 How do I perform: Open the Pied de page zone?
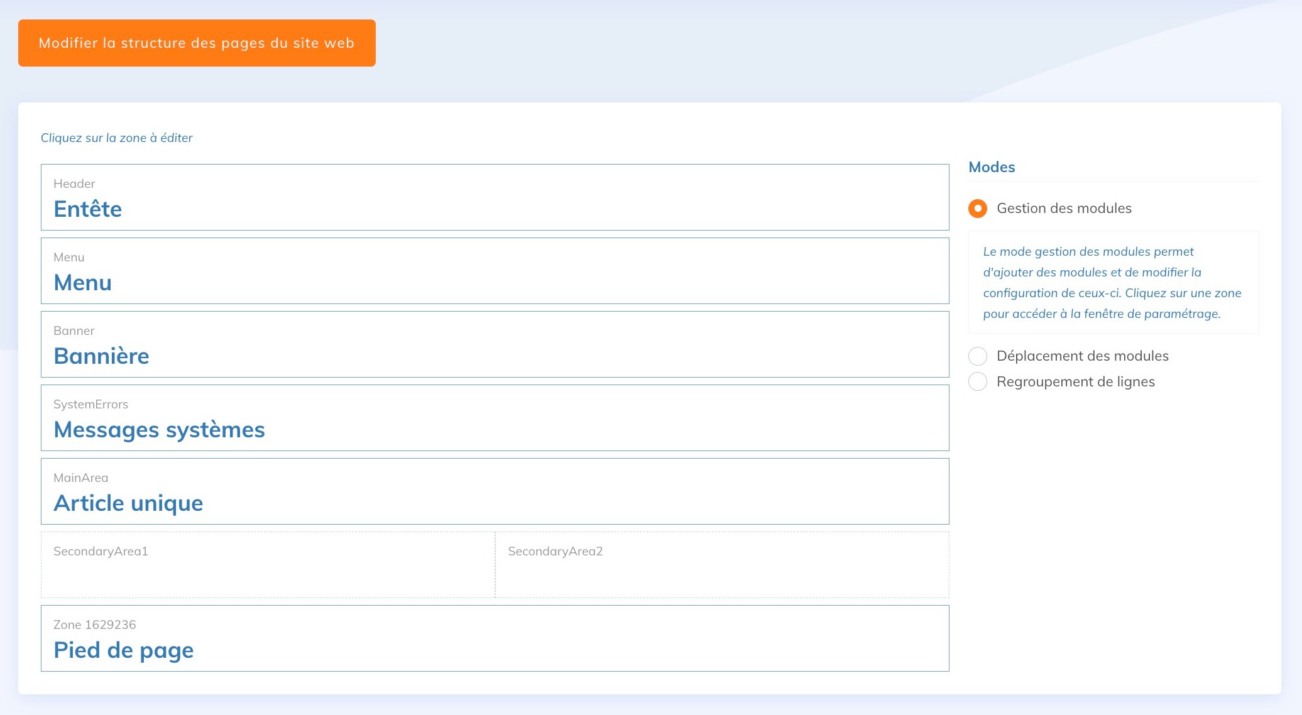pos(495,638)
